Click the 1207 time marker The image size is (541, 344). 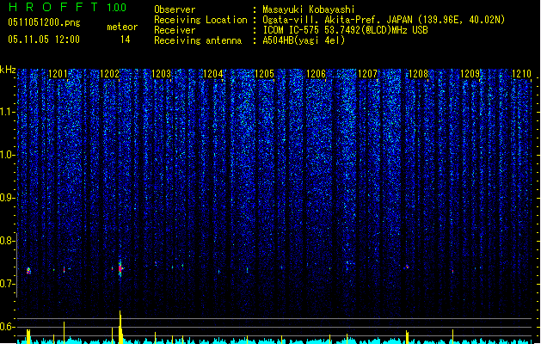(x=367, y=74)
